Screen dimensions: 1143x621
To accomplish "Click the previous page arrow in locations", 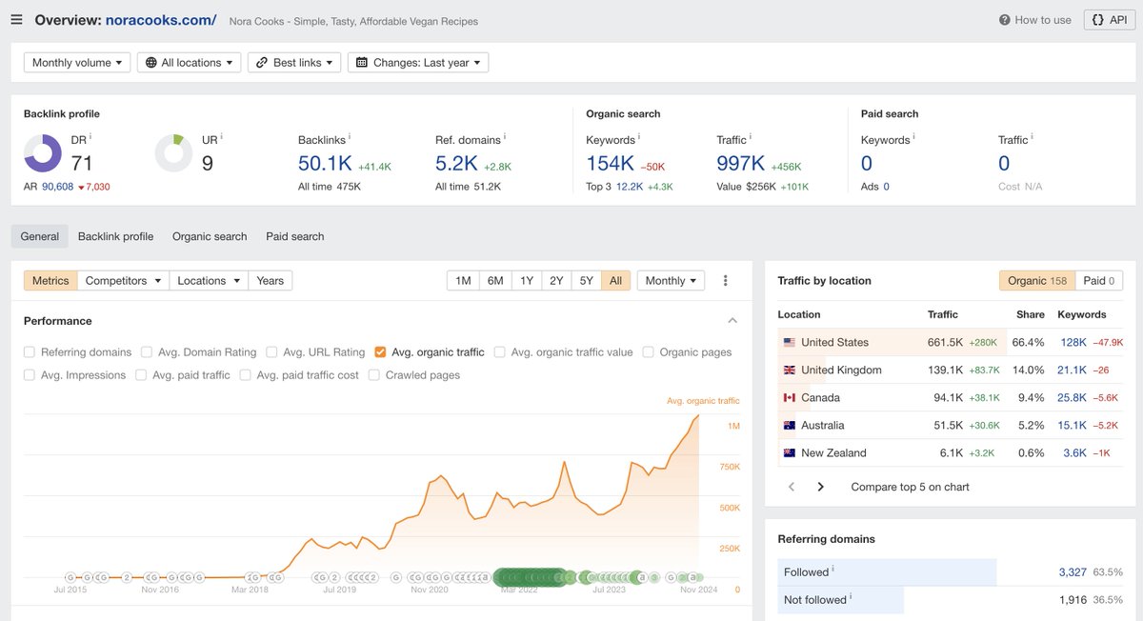I will click(792, 487).
